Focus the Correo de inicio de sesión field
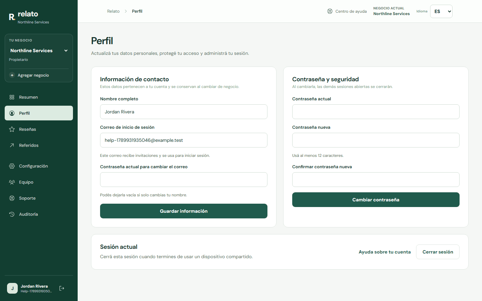This screenshot has width=482, height=301. click(184, 140)
